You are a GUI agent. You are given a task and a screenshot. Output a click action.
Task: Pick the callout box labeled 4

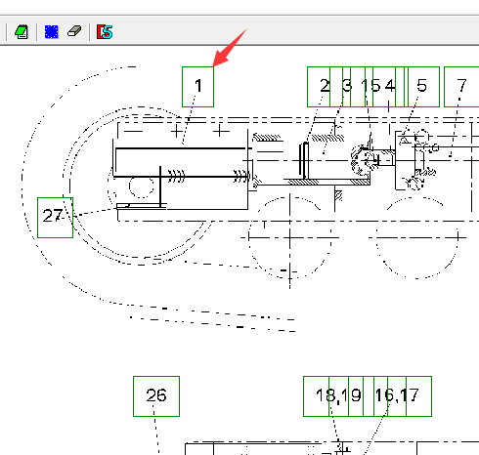tap(389, 87)
